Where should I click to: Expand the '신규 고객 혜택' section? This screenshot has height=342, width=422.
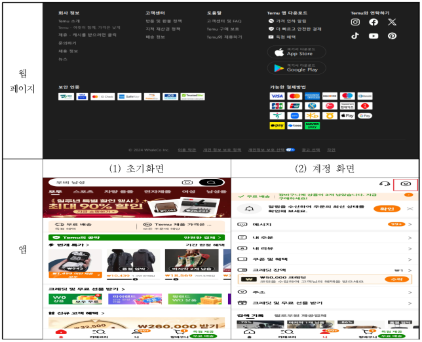[76, 313]
